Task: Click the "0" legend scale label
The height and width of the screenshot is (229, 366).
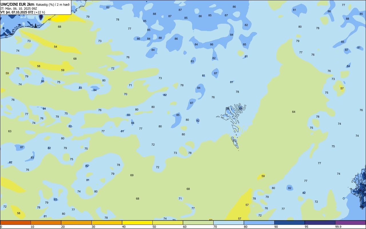Action: point(1,227)
